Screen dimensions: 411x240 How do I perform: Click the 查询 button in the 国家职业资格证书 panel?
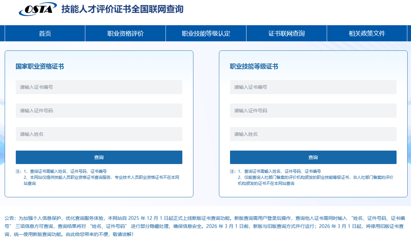[99, 157]
